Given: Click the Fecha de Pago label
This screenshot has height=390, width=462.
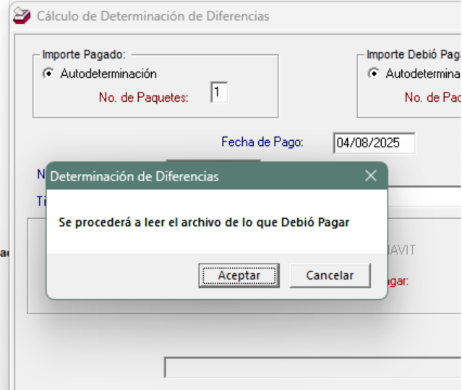Looking at the screenshot, I should 262,142.
